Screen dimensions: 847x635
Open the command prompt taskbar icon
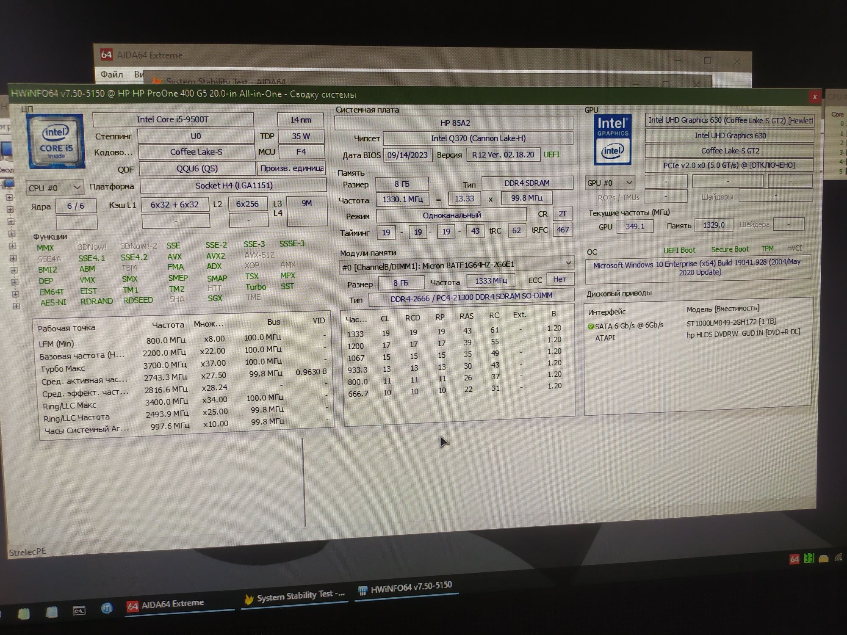pos(79,610)
